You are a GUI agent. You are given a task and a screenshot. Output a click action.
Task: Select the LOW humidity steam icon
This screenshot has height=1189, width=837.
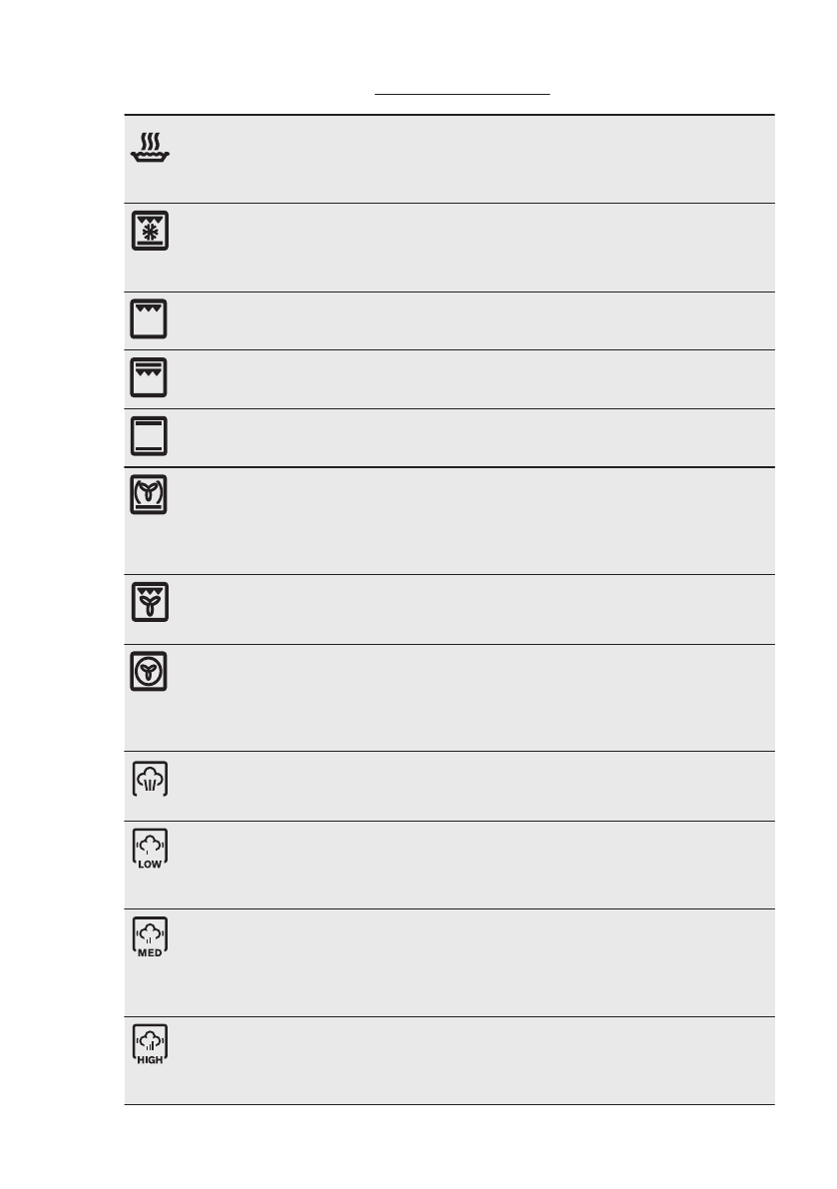tap(150, 850)
